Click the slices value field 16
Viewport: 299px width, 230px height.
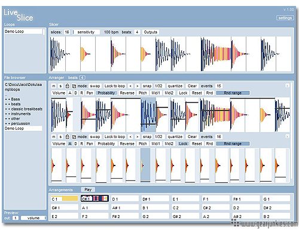coord(67,32)
